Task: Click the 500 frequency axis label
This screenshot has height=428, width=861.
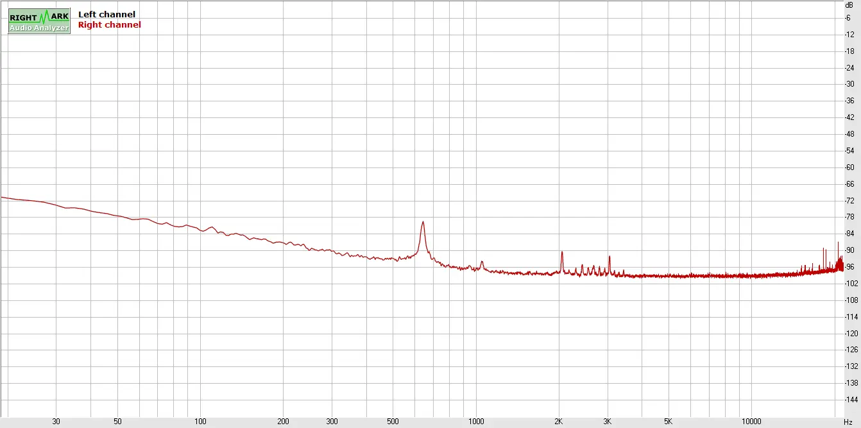Action: 393,422
